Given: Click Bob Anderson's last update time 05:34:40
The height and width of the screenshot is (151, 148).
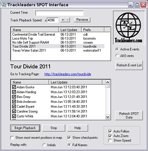Looking at the screenshot, I should [69, 102].
